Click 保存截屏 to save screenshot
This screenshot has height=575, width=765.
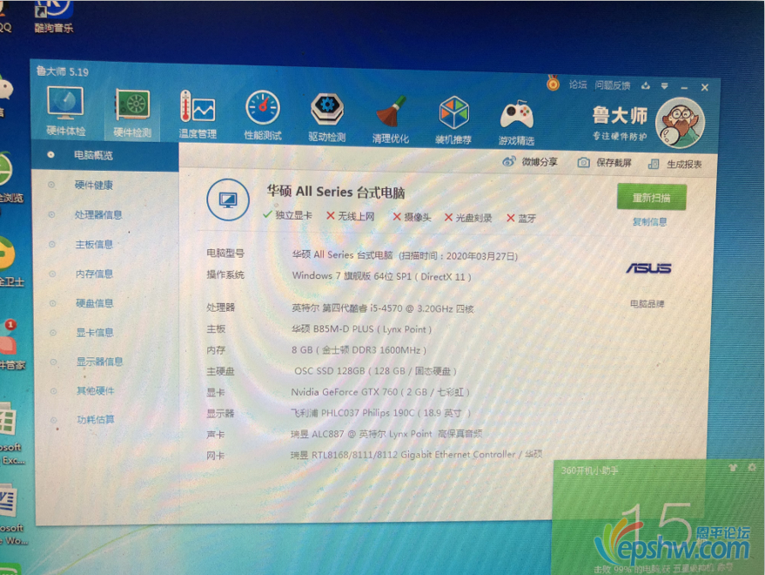tap(605, 163)
